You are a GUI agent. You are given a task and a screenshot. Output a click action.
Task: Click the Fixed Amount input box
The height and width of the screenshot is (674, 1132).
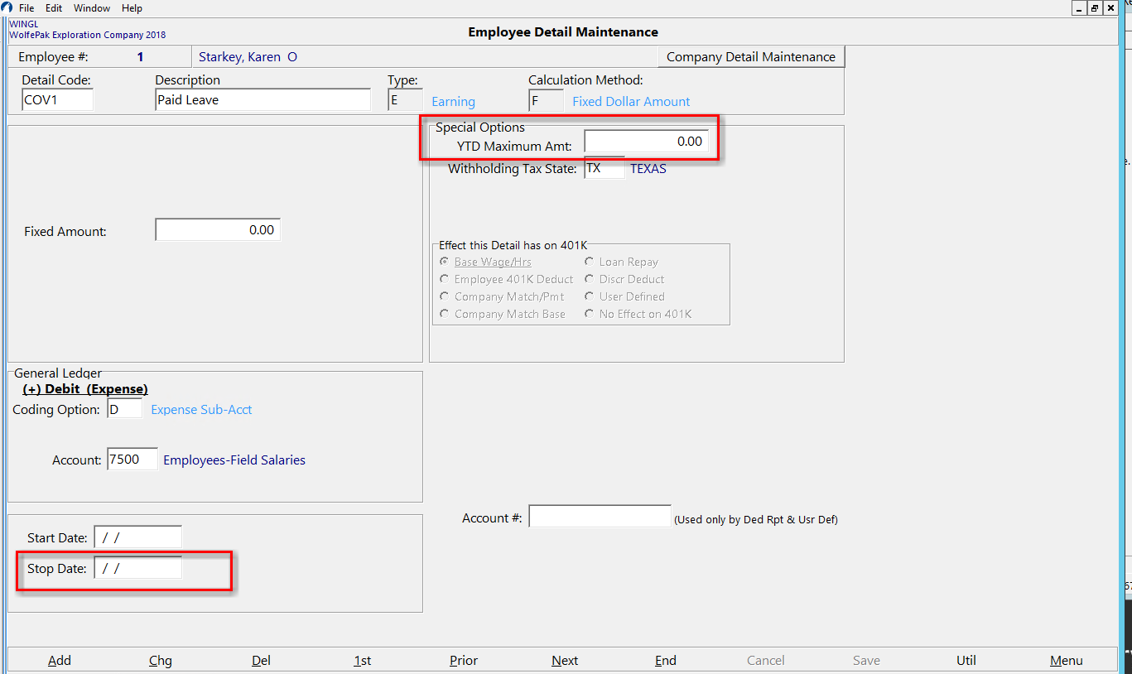217,229
